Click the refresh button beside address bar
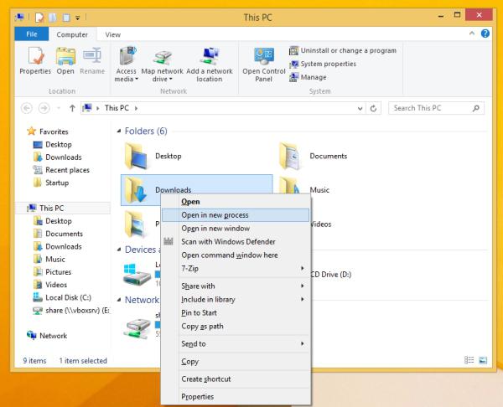The height and width of the screenshot is (407, 503). point(374,108)
